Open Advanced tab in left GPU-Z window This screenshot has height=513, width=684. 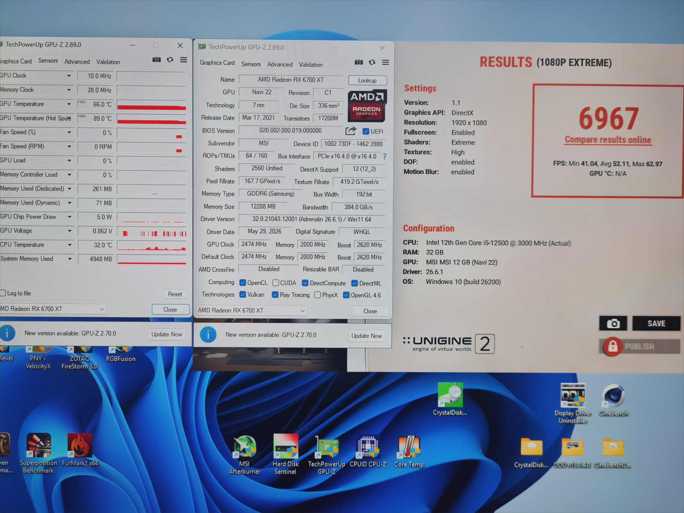[x=77, y=62]
